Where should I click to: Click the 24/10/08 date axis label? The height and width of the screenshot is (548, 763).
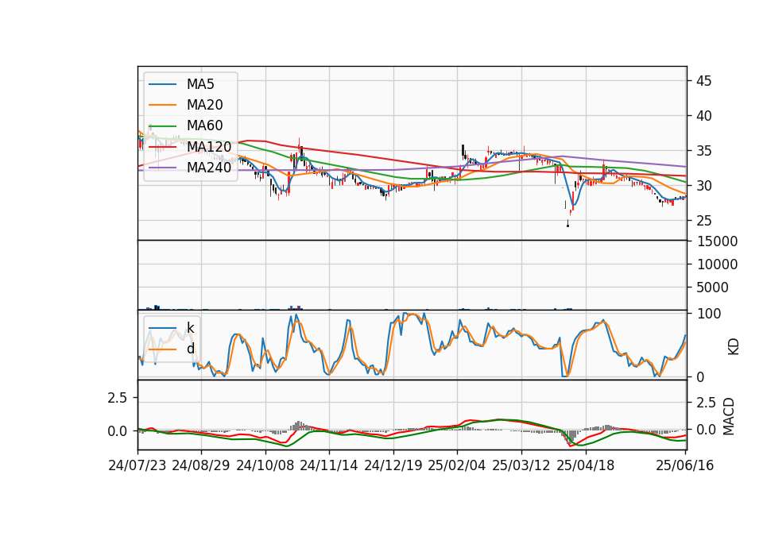(x=265, y=465)
